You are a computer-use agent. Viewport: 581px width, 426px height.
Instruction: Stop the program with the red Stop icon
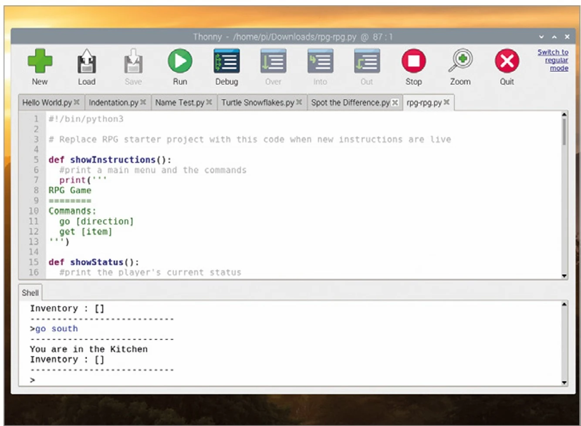click(x=413, y=61)
